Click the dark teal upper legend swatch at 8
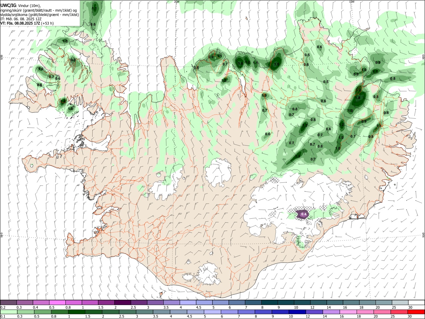The height and width of the screenshot is (319, 425). click(x=270, y=303)
